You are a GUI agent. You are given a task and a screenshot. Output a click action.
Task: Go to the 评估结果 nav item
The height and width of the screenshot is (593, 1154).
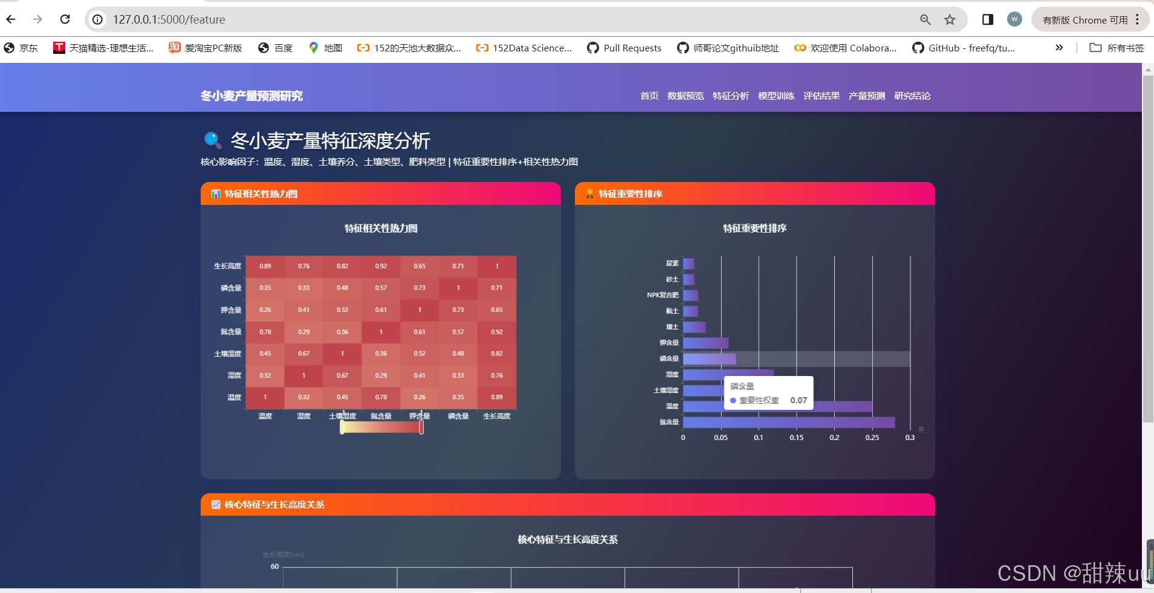tap(822, 96)
